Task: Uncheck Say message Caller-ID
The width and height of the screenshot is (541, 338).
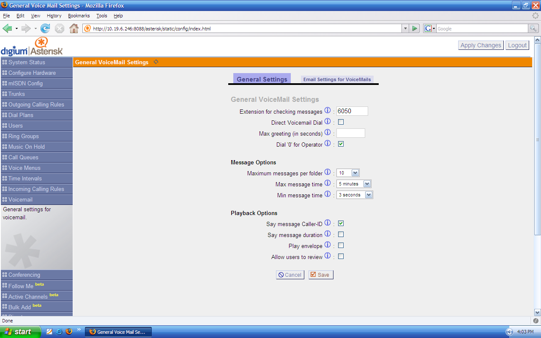Action: tap(341, 224)
